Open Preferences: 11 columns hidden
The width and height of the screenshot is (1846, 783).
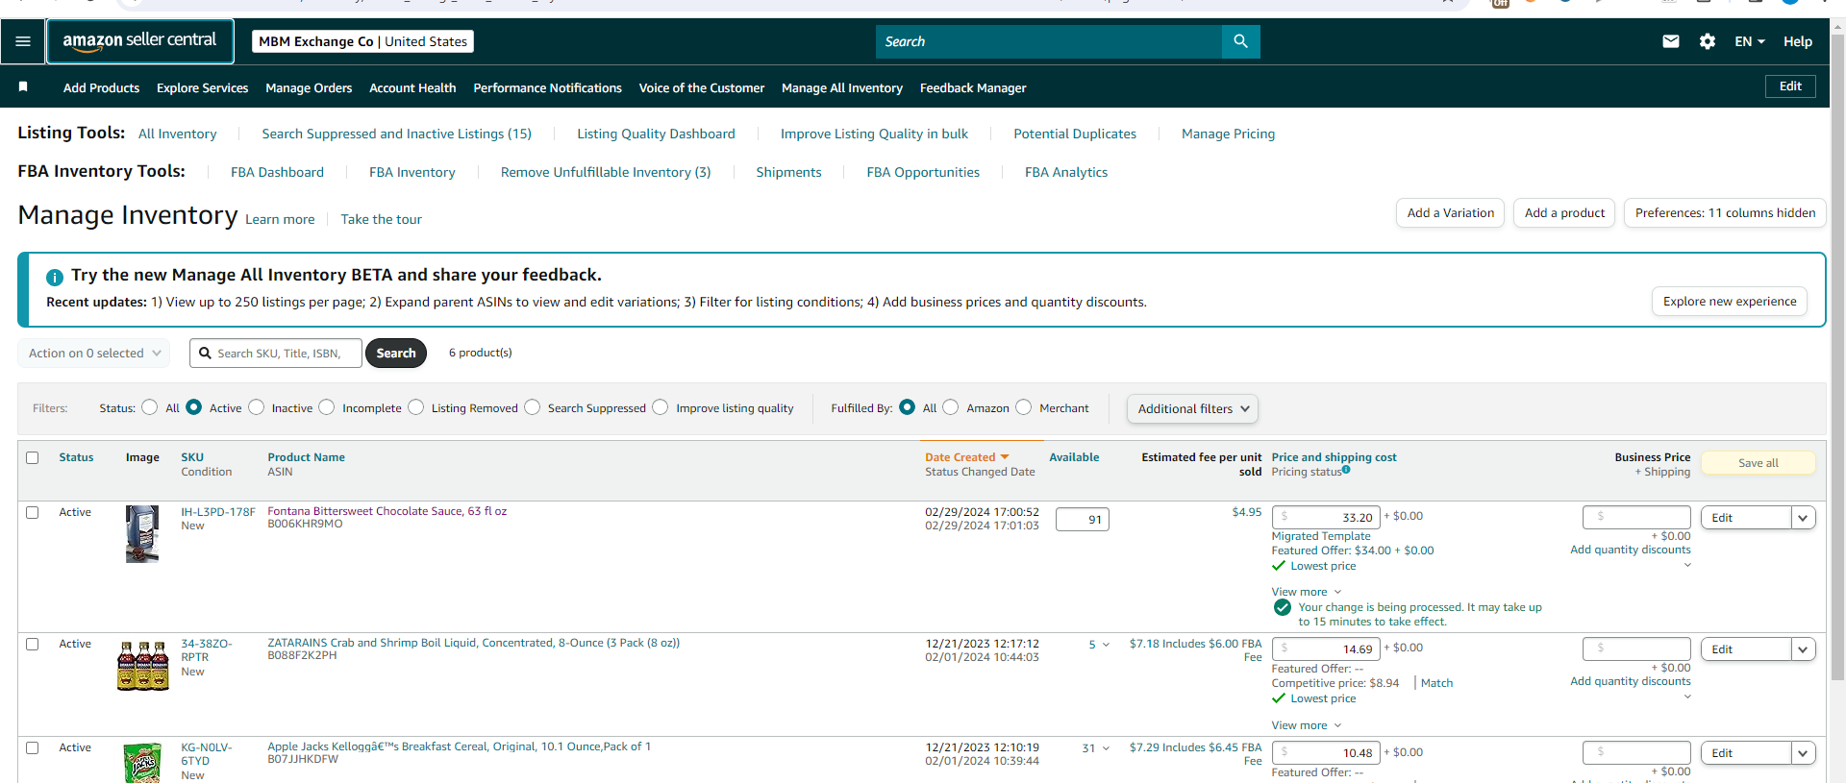tap(1725, 213)
